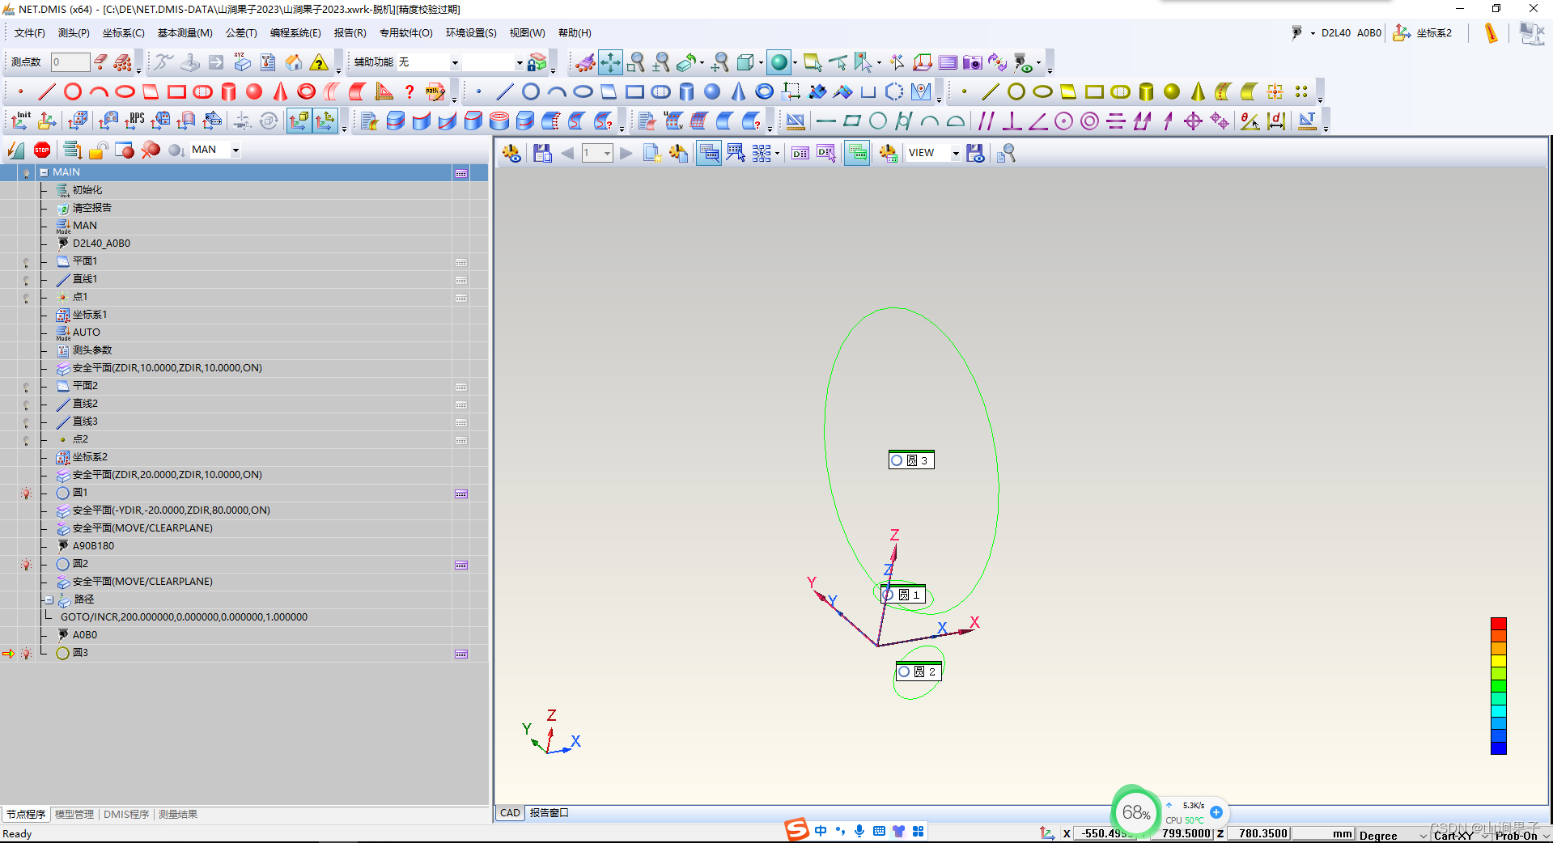
Task: Open the path editing tool
Action: (435, 91)
